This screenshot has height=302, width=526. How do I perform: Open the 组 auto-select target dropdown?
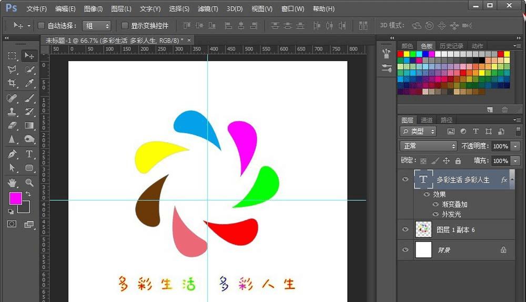click(x=98, y=26)
